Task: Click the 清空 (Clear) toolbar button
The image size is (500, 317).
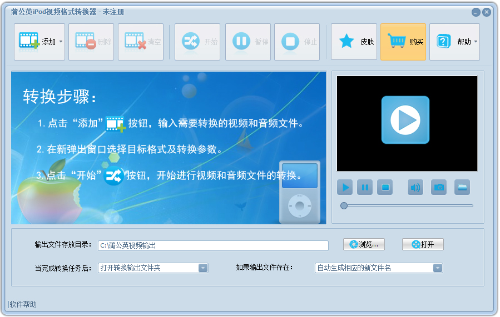Action: [x=141, y=42]
